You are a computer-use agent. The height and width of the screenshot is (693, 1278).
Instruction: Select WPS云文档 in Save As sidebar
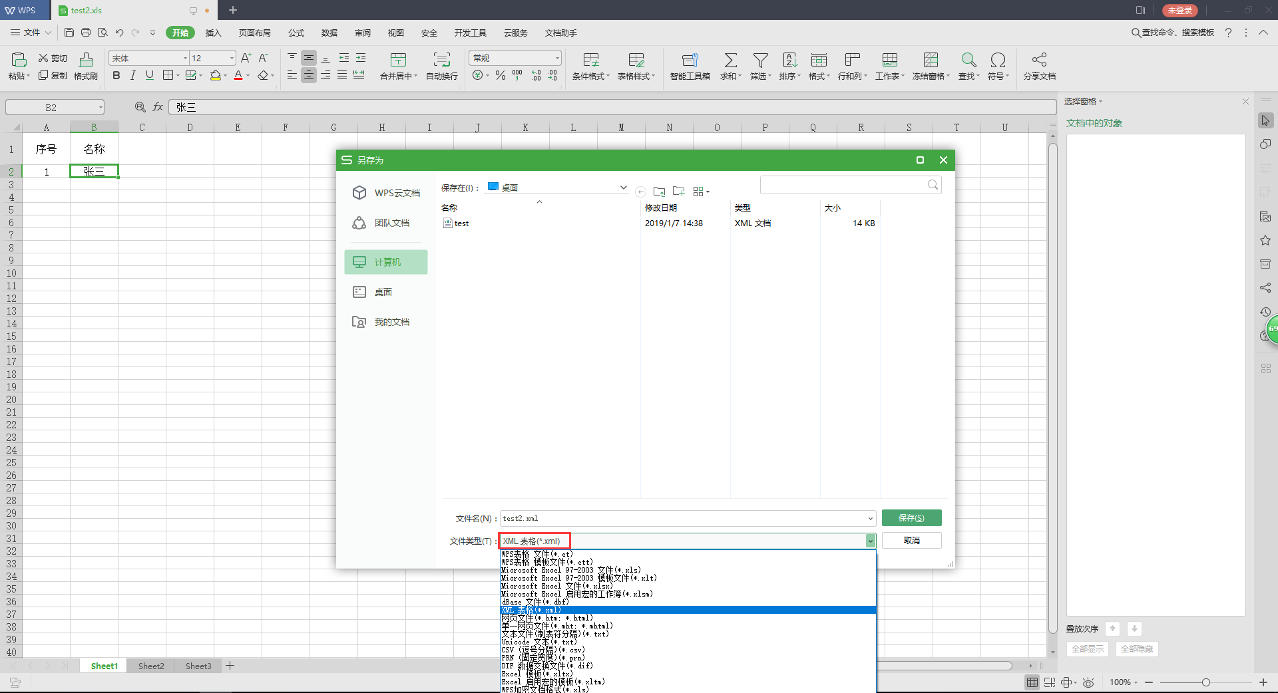tap(386, 193)
